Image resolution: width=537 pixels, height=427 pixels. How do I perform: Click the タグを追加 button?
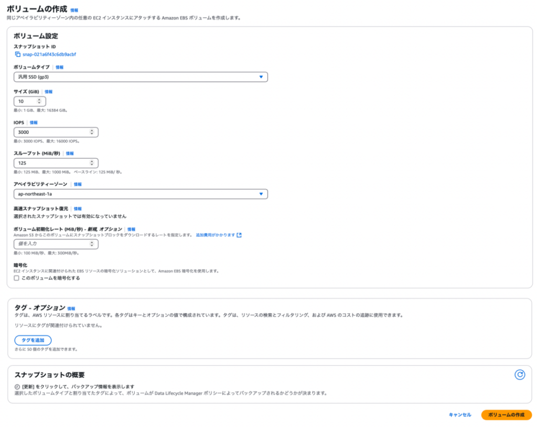coord(33,340)
